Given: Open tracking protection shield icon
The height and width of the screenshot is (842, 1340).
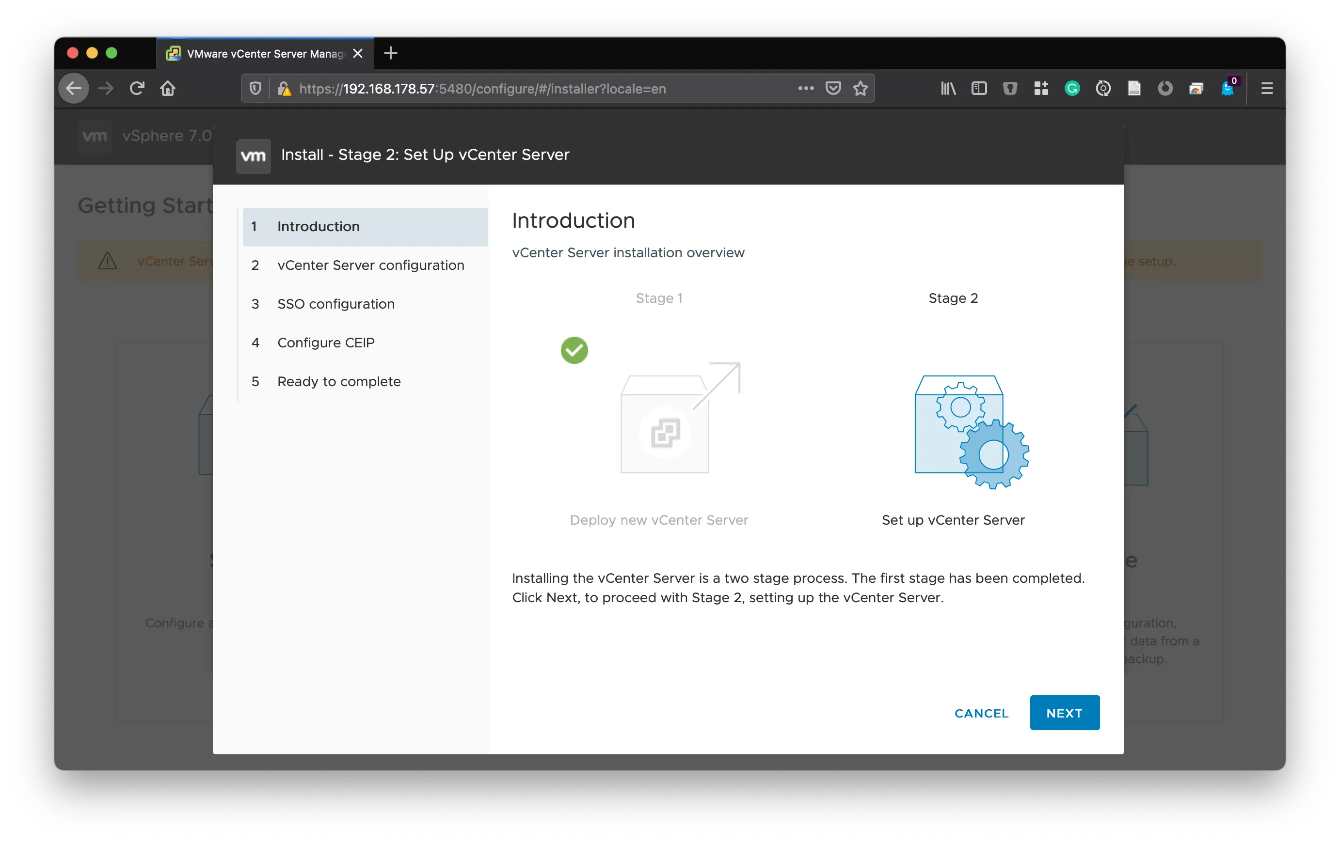Looking at the screenshot, I should tap(255, 89).
